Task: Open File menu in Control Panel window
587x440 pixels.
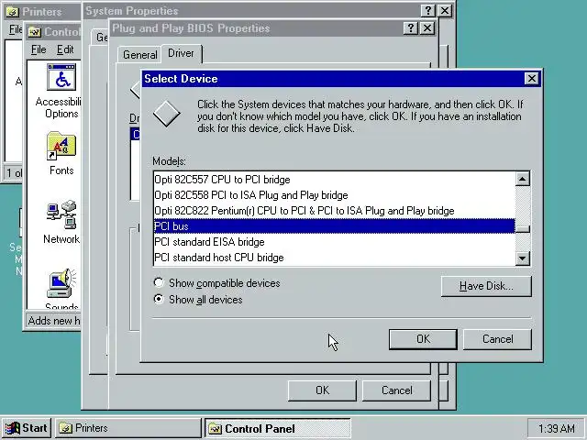Action: (39, 49)
